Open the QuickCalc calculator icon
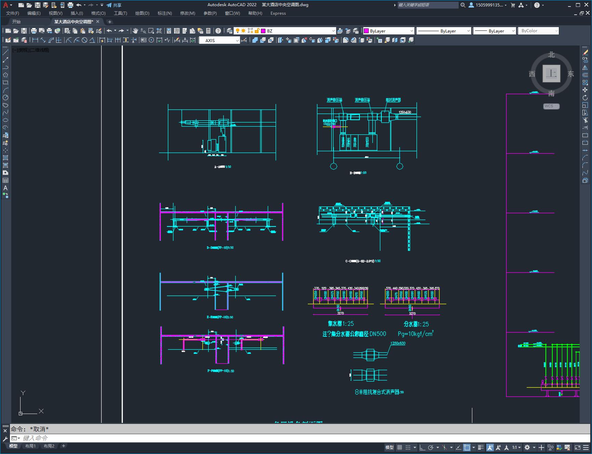 coord(208,31)
